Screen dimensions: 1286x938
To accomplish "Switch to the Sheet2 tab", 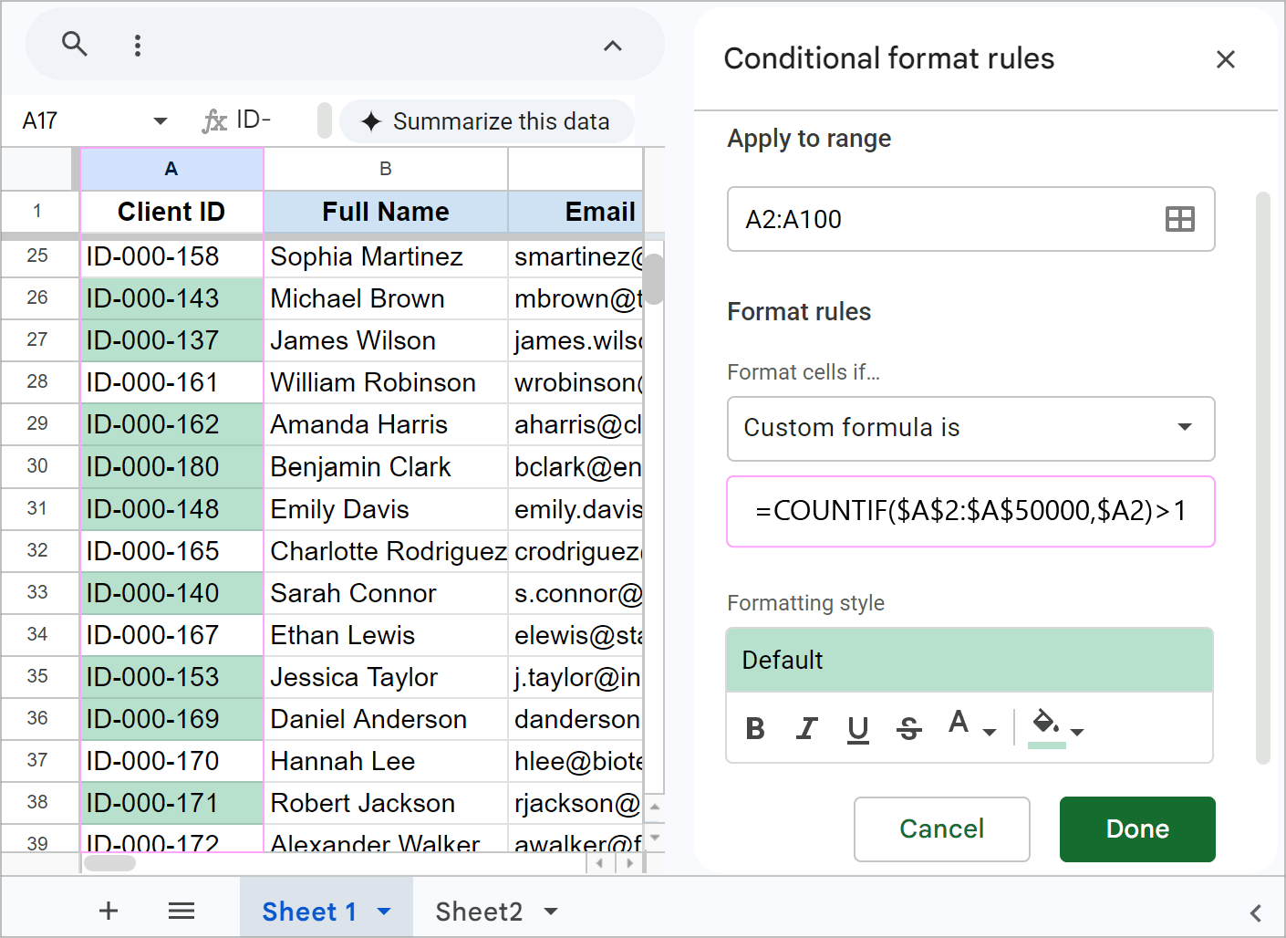I will pos(479,912).
